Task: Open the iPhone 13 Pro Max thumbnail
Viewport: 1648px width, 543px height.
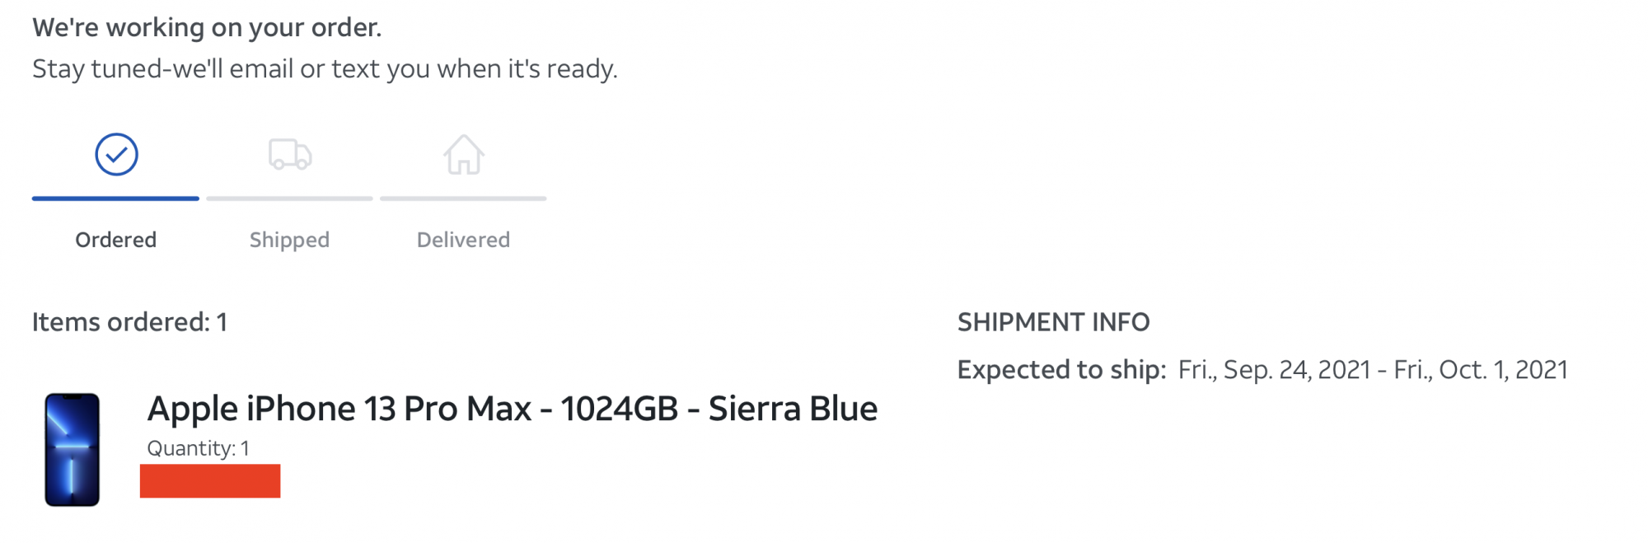Action: click(x=73, y=450)
